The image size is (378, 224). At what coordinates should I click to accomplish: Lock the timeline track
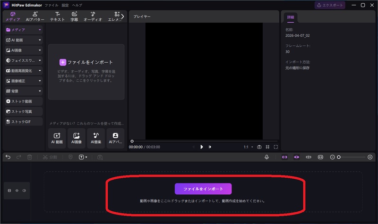point(9,191)
